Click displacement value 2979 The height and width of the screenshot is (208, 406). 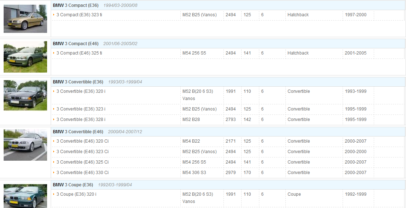click(231, 172)
